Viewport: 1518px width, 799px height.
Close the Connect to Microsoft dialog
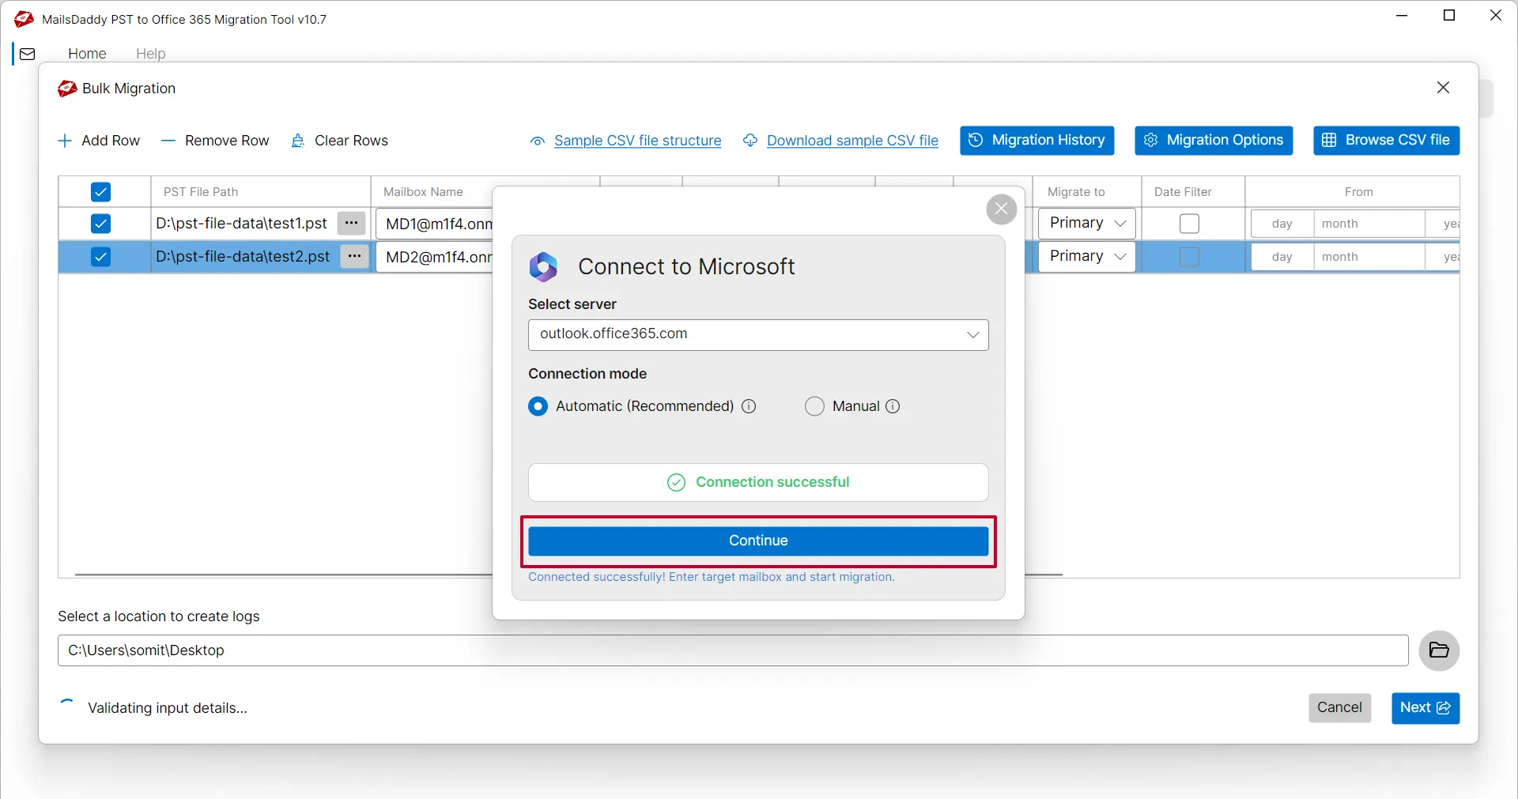coord(1001,209)
